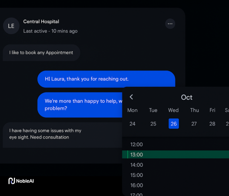Select the 16:00 time slot
Image resolution: width=229 pixels, height=196 pixels.
175,186
